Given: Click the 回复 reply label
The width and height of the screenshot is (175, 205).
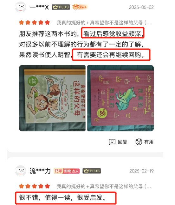Looking at the screenshot, I should 122,142.
